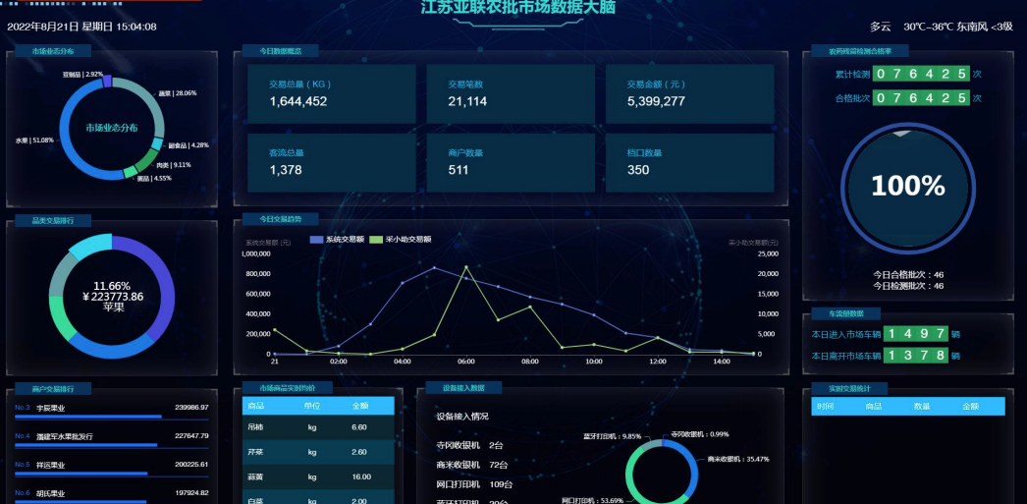This screenshot has width=1027, height=504.
Task: Select the 实时交易统计 panel title tab
Action: pyautogui.click(x=849, y=389)
